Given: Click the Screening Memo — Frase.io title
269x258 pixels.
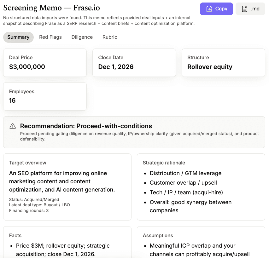Looking at the screenshot, I should point(51,8).
